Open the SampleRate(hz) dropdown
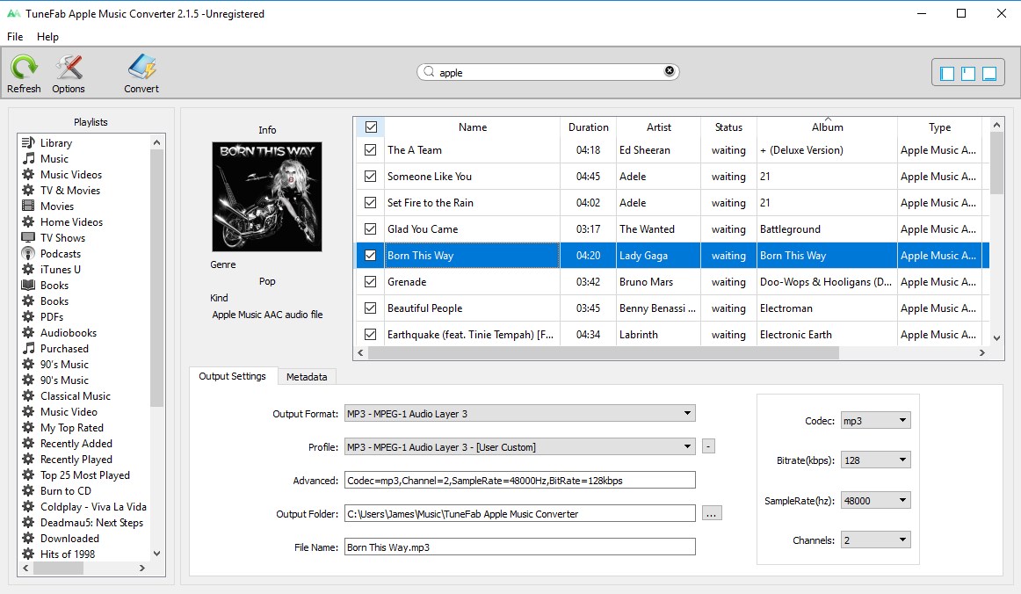 875,500
